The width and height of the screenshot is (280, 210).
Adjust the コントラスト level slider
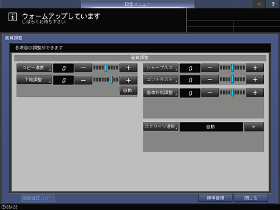(232, 80)
